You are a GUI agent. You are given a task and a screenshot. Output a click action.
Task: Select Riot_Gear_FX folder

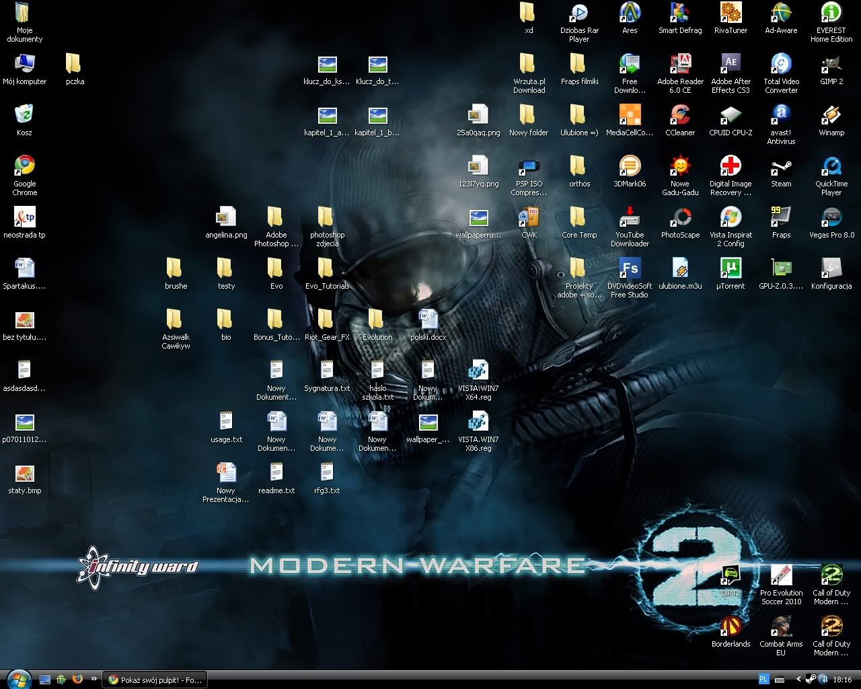coord(327,324)
